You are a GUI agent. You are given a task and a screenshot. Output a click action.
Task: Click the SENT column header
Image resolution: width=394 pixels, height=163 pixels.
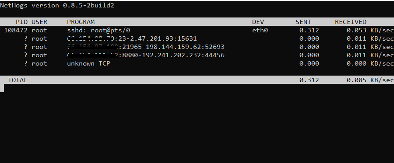click(303, 22)
